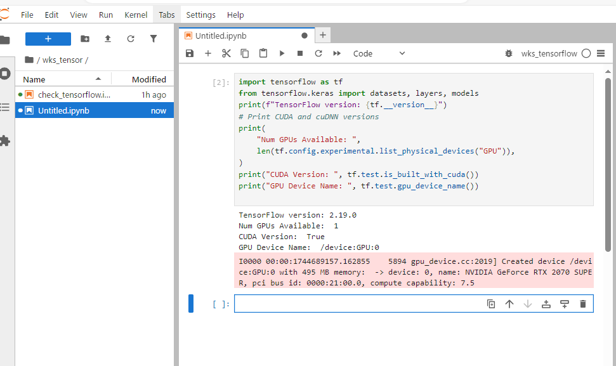Viewport: 616px width, 366px height.
Task: Copy the selected cell from notebook toolbar
Action: 245,53
